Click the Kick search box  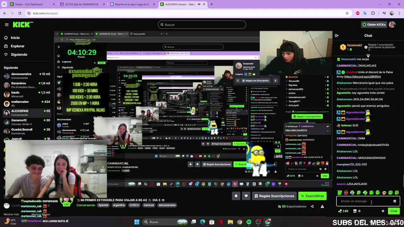[202, 25]
